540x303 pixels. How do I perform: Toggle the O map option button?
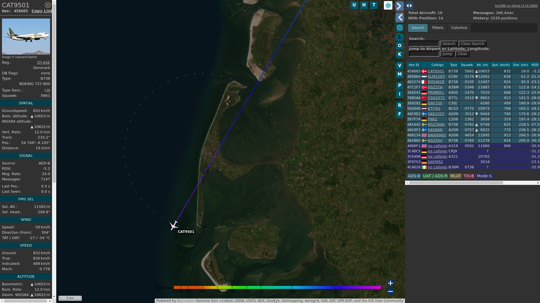[400, 46]
